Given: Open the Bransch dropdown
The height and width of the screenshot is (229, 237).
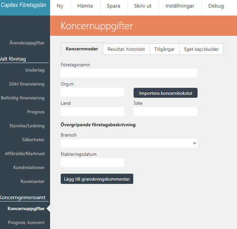Looking at the screenshot, I should click(x=129, y=143).
